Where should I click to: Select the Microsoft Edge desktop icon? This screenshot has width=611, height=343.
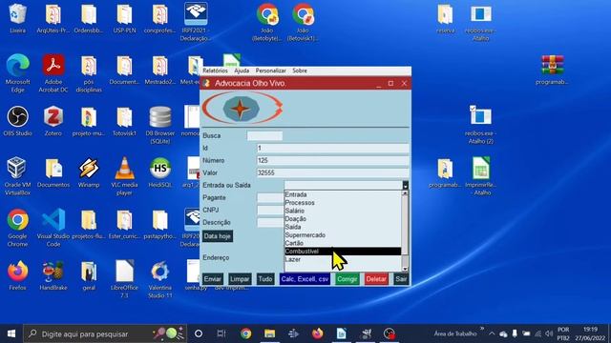click(x=17, y=73)
